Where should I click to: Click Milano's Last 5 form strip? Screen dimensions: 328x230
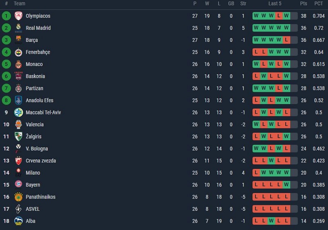pos(275,173)
